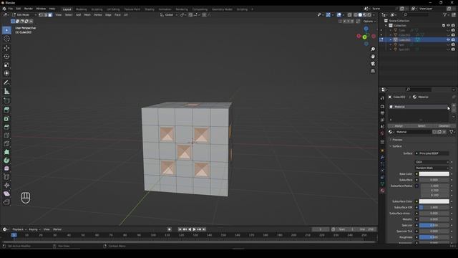Click the Assign material button
The width and height of the screenshot is (458, 258).
[399, 126]
